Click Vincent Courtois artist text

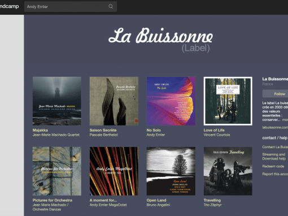tap(217, 135)
